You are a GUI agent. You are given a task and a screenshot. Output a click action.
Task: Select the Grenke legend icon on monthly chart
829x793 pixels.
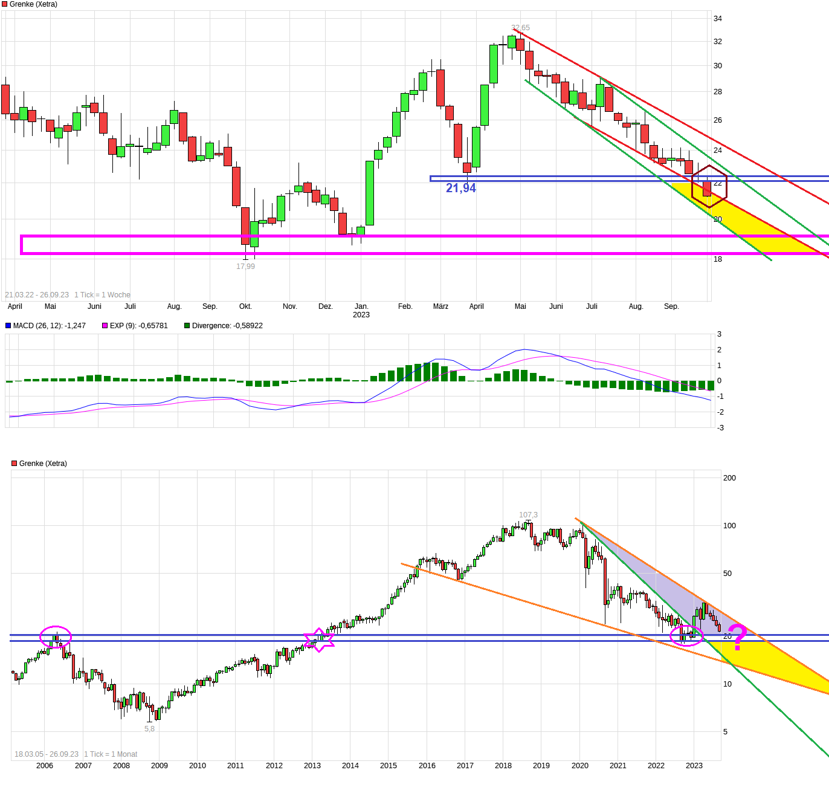(13, 462)
